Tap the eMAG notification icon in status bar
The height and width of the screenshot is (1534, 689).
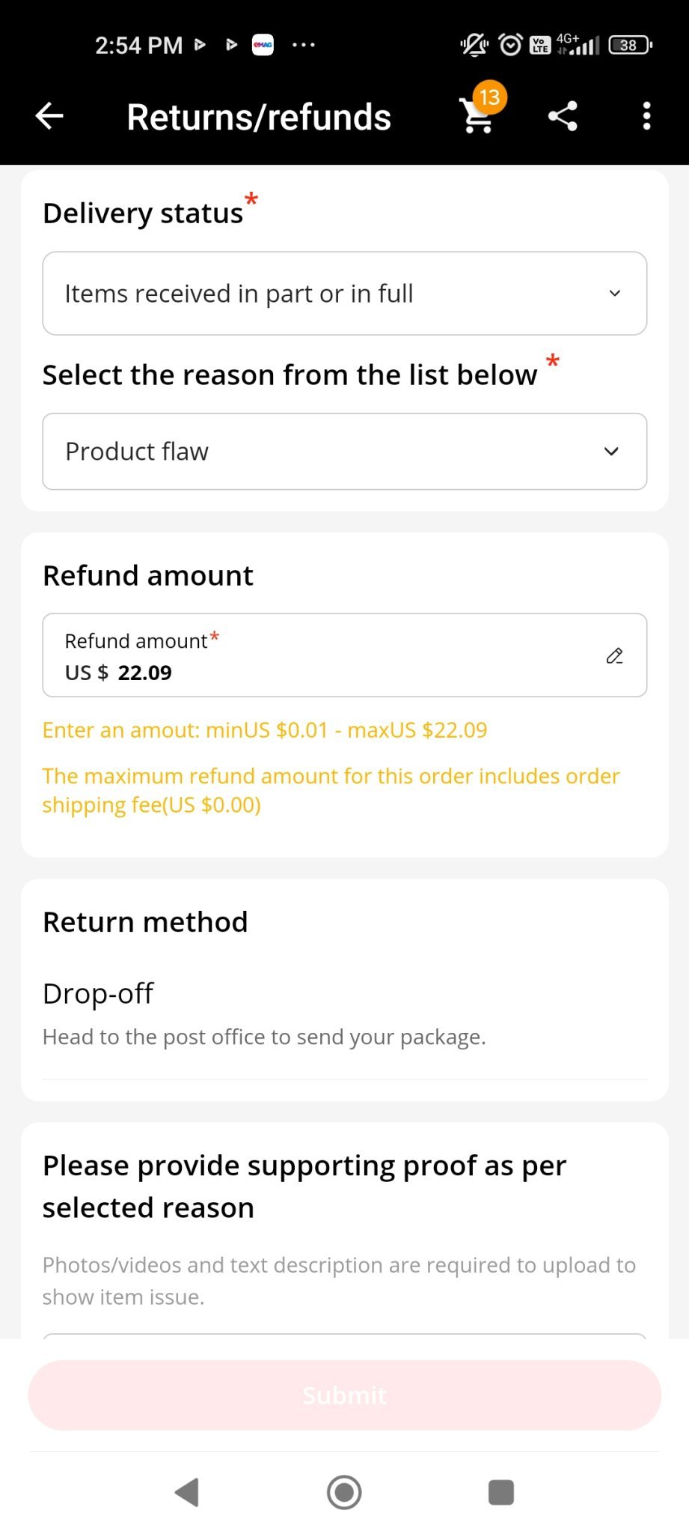pyautogui.click(x=263, y=45)
